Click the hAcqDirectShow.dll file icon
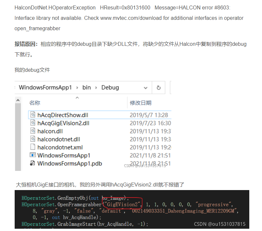 coord(33,114)
